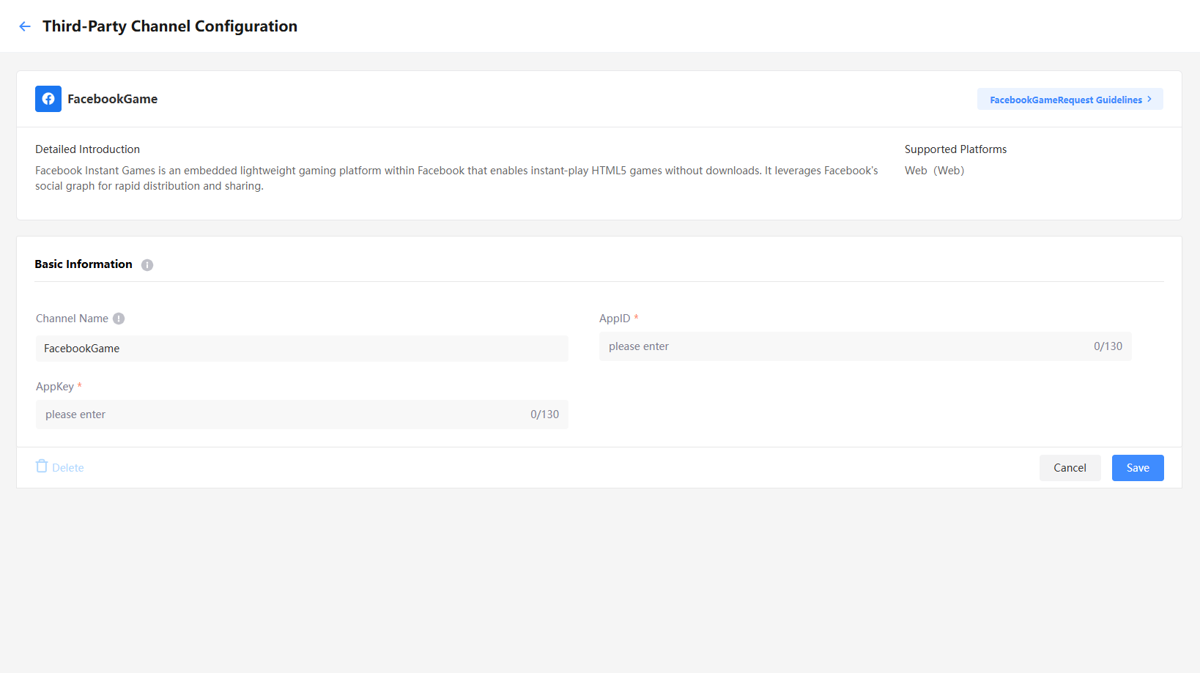Click the AppID 0/130 character counter

point(1108,346)
